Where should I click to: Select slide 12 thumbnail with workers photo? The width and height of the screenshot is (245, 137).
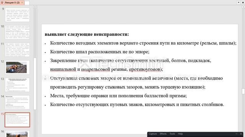pos(17,67)
